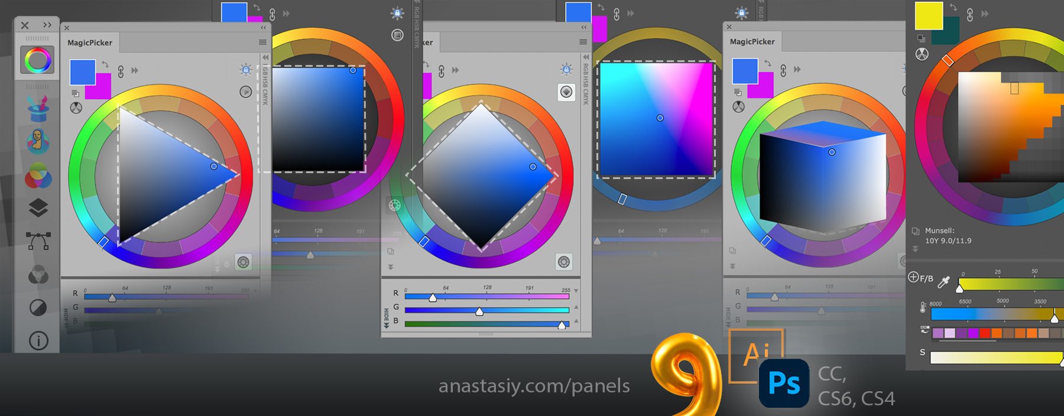Click the color selector dot in the triangle
The width and height of the screenshot is (1064, 416).
point(214,167)
